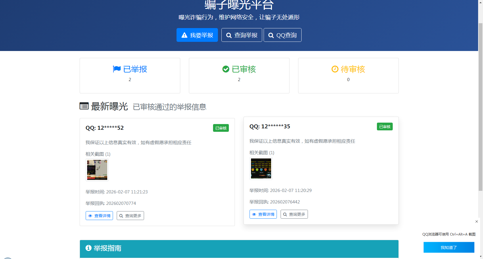This screenshot has width=483, height=259.
Task: Open the 查询举报 search button
Action: tap(241, 35)
